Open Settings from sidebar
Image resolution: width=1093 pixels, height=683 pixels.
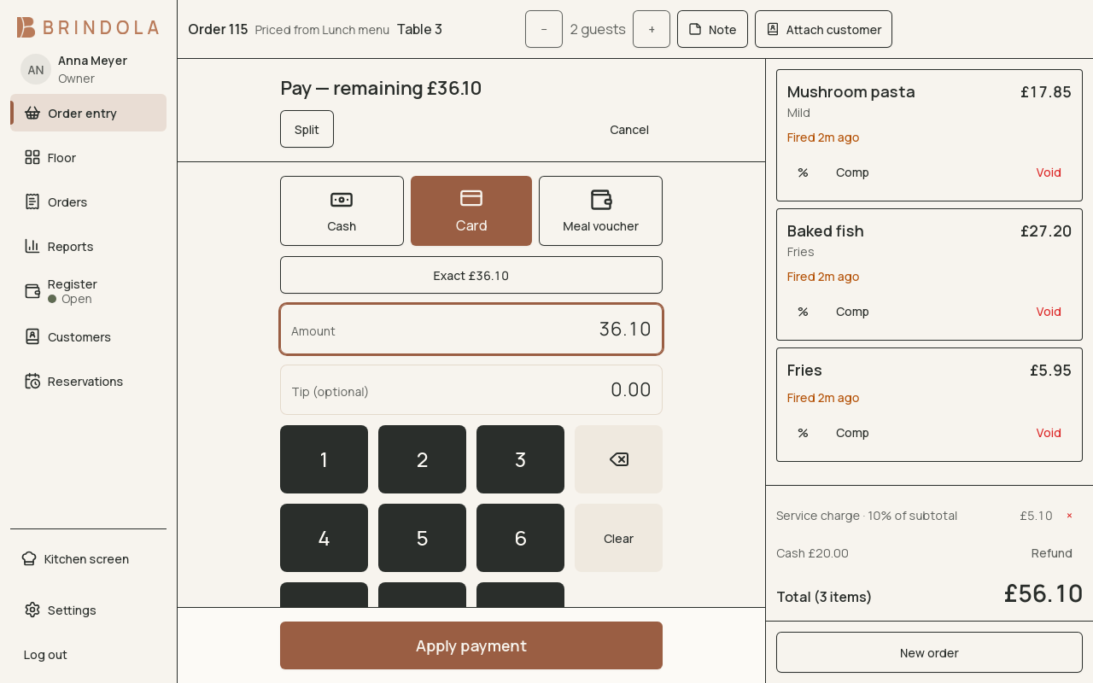(x=88, y=610)
